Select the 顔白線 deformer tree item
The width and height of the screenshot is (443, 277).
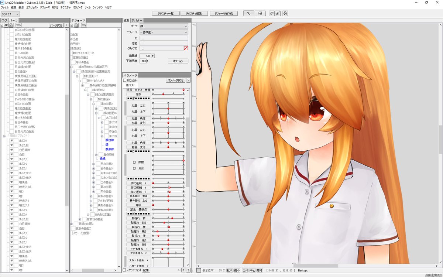pos(110,141)
